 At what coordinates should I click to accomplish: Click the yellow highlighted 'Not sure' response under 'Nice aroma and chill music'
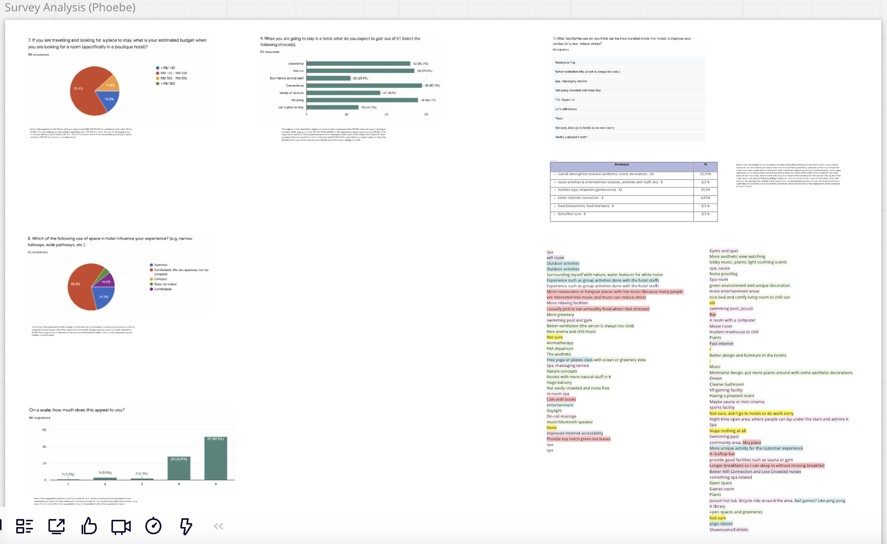pyautogui.click(x=554, y=337)
